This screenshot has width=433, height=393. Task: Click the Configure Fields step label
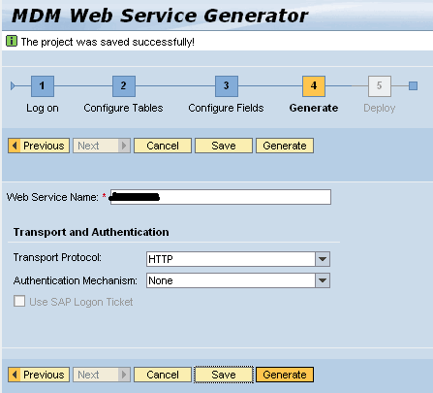point(226,108)
